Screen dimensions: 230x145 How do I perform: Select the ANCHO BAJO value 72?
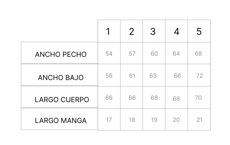[x=199, y=76]
